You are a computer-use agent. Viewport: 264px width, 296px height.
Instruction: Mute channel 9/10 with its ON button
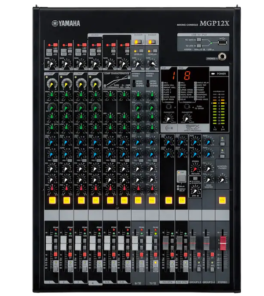coord(138,200)
